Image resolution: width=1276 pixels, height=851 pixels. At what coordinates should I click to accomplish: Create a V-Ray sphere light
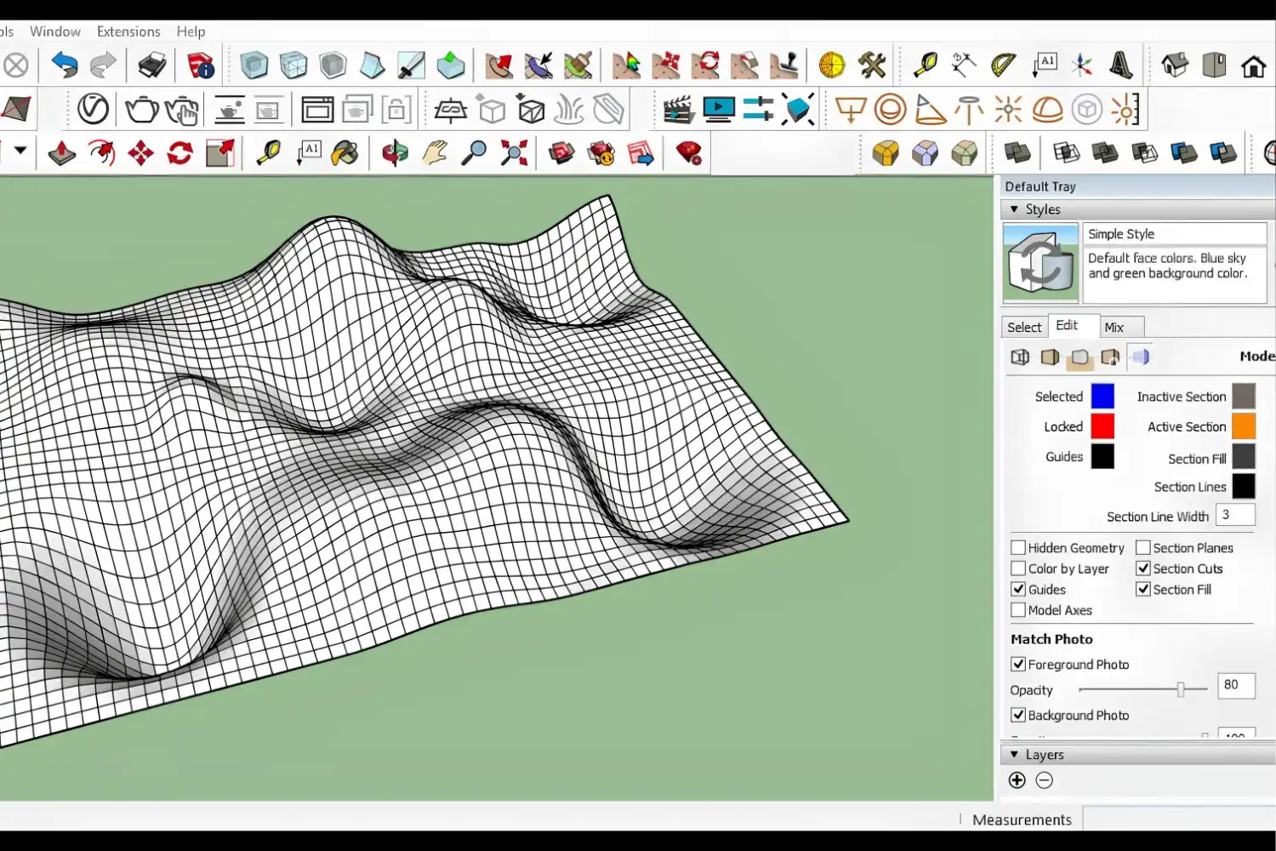pyautogui.click(x=891, y=109)
